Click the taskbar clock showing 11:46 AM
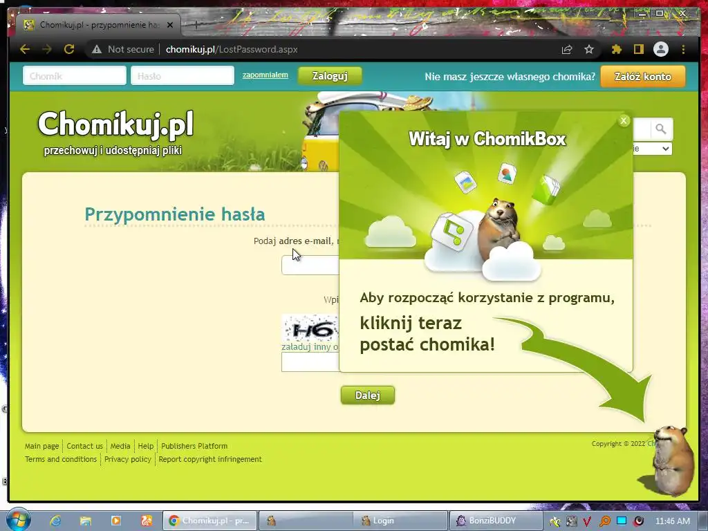 pos(672,521)
